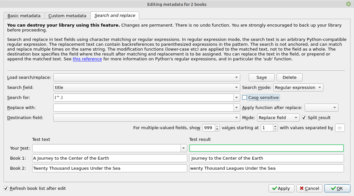The height and width of the screenshot is (196, 354).
Task: Click the Your test input field
Action: coord(107,148)
